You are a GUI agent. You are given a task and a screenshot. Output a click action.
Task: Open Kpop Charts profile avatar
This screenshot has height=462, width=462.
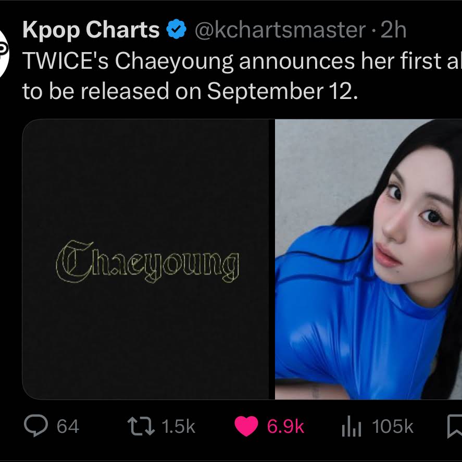4,54
